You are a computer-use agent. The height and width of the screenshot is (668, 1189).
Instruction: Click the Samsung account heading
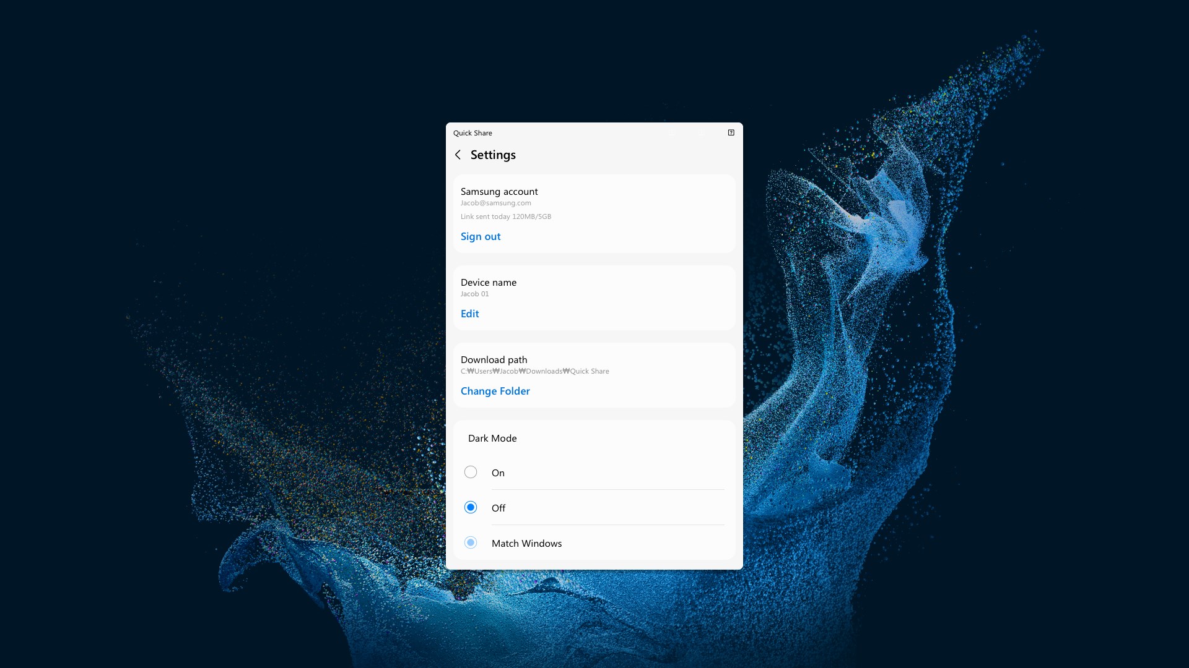click(499, 192)
